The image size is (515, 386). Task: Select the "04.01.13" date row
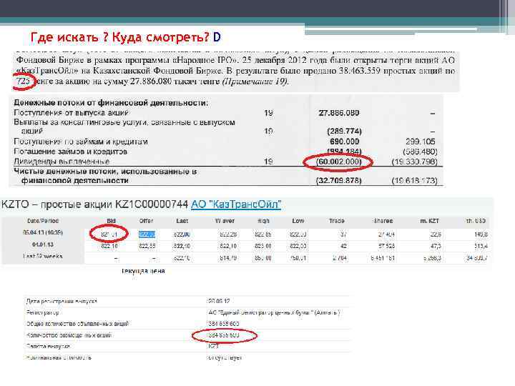pyautogui.click(x=43, y=245)
